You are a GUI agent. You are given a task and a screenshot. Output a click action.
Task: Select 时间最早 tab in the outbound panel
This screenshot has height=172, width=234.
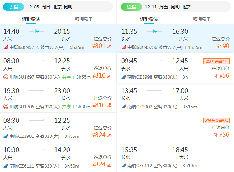point(84,19)
